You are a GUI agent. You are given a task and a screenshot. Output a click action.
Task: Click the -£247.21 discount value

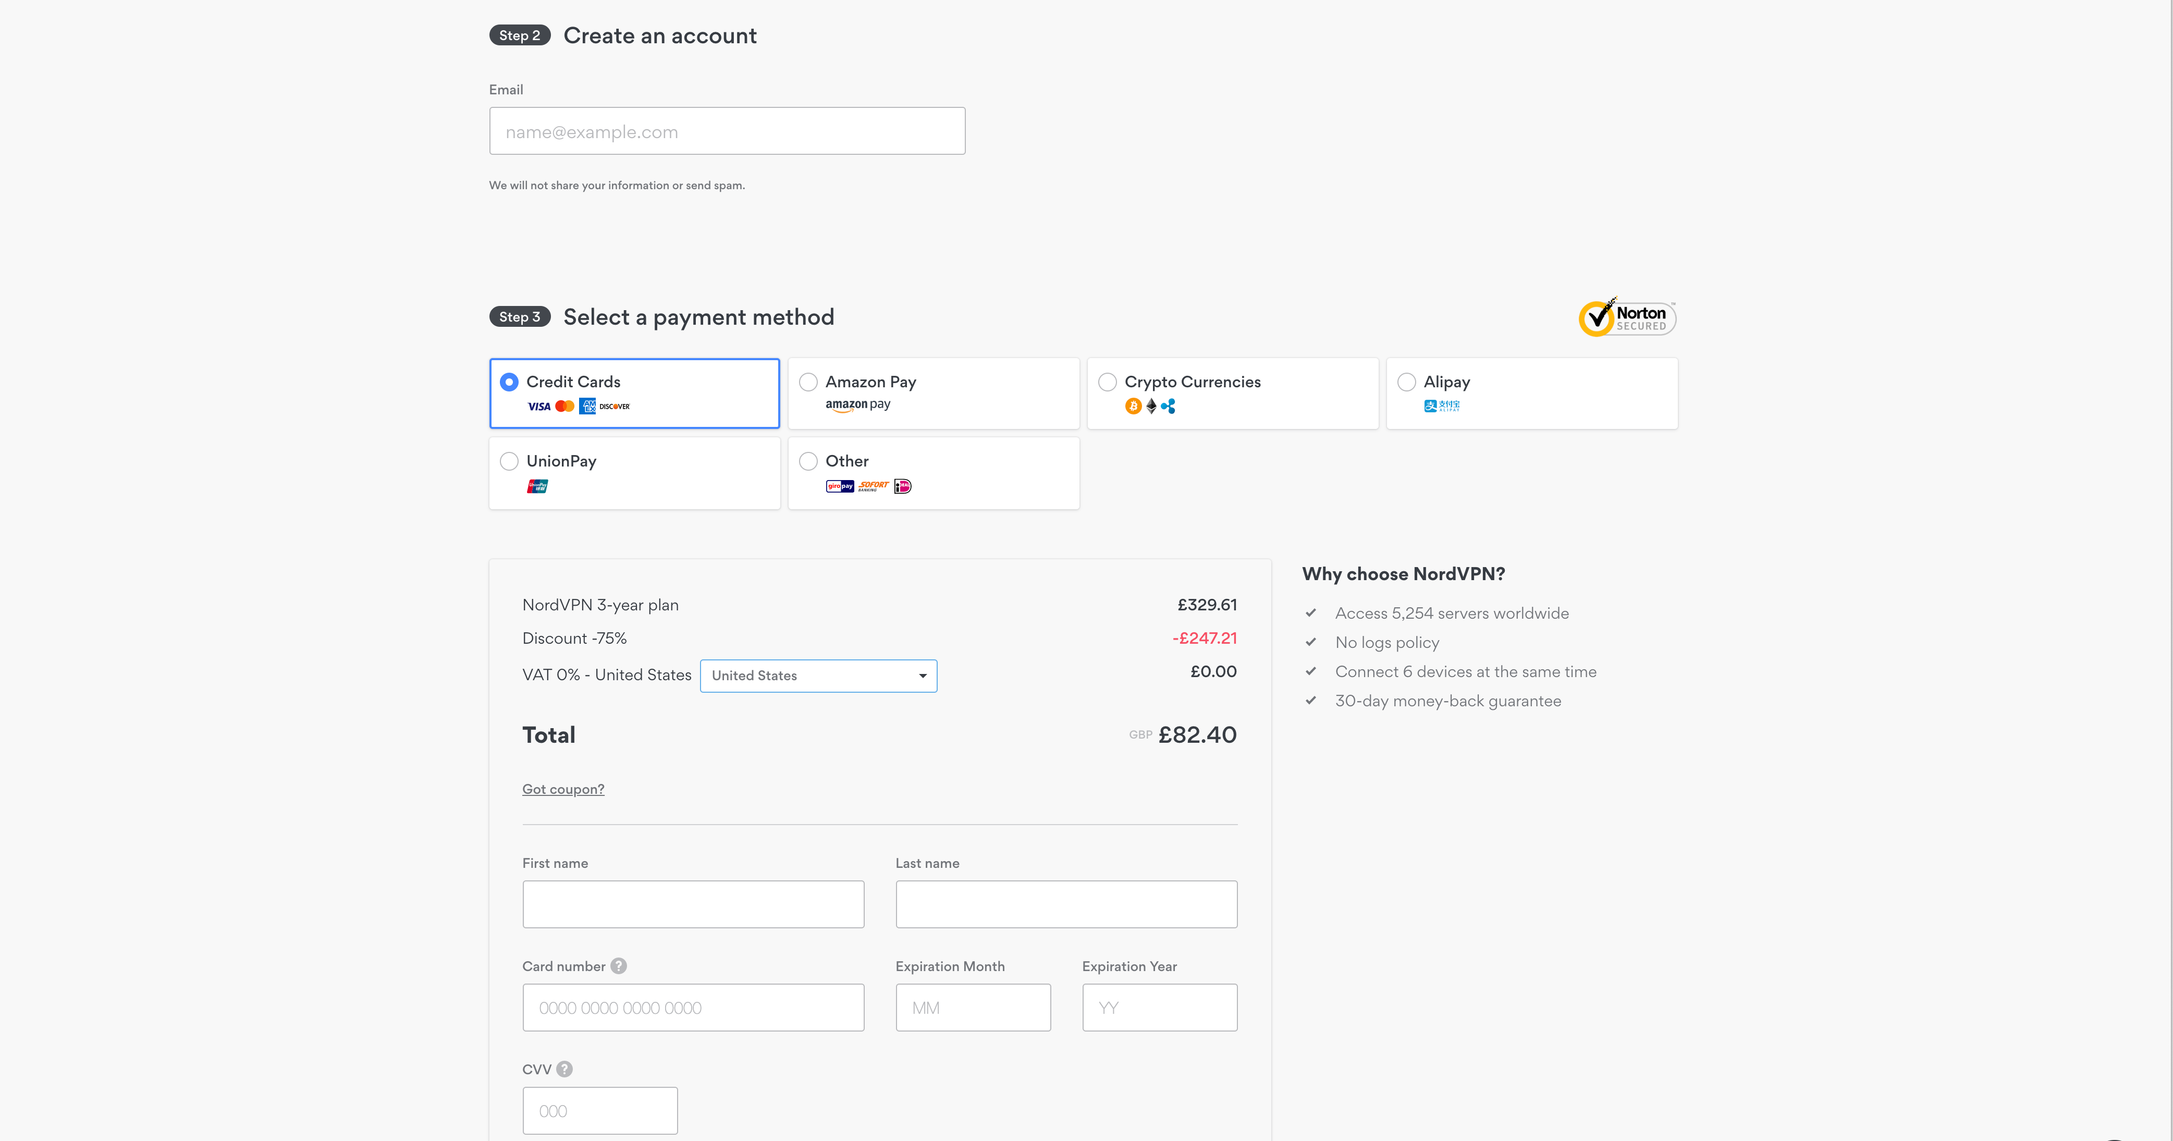1205,639
